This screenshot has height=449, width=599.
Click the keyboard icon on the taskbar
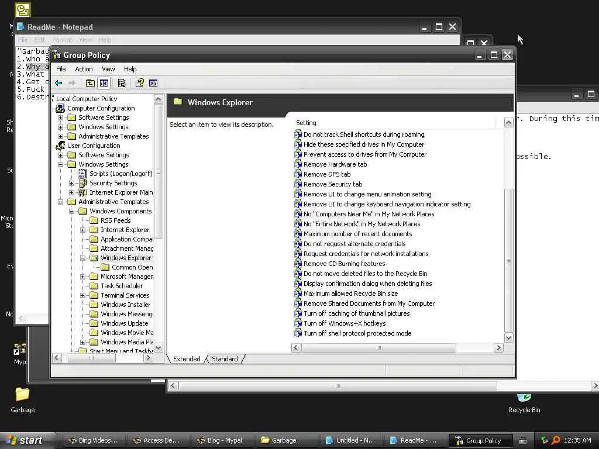[523, 441]
